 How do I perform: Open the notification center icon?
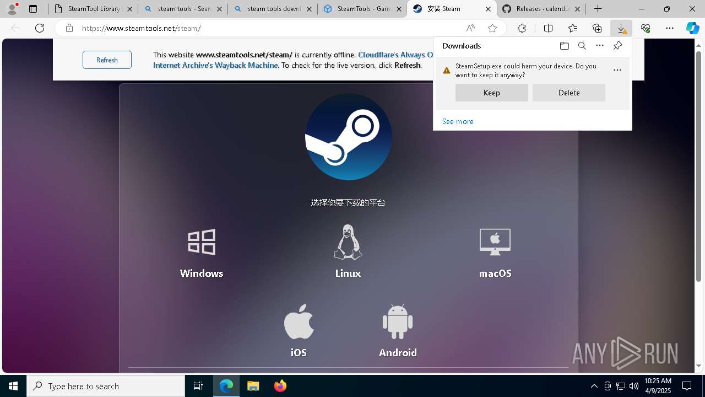pos(687,386)
